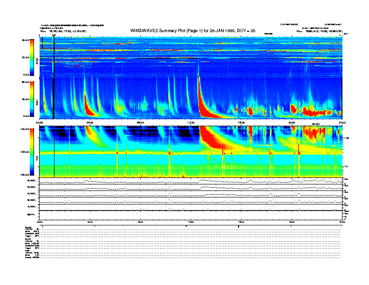Click the 20:00 label under RAD1 panel
The image size is (369, 285).
point(292,122)
